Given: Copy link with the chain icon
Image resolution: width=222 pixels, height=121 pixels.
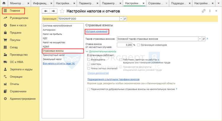Looking at the screenshot, I should (203, 11).
